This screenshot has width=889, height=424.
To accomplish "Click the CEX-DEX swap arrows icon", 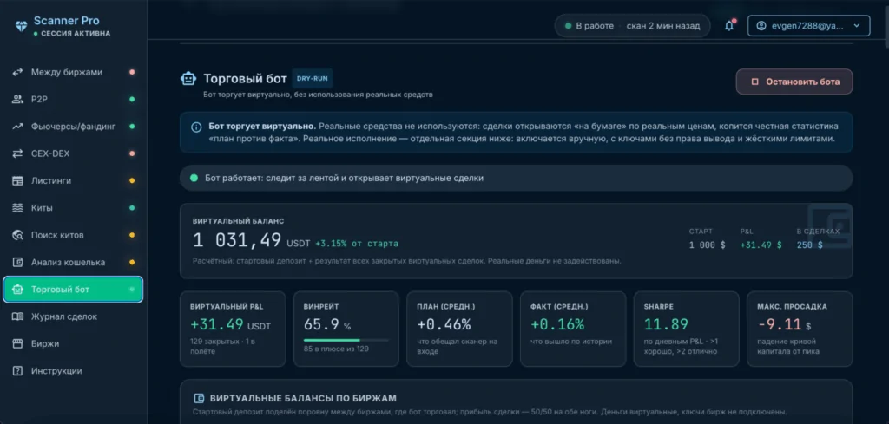I will tap(17, 153).
